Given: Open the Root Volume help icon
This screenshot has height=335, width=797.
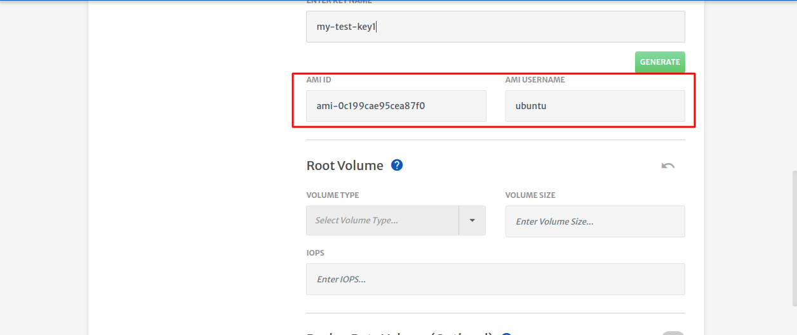Looking at the screenshot, I should [397, 165].
